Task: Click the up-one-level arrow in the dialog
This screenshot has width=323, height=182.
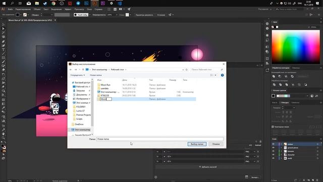Action: [83, 70]
